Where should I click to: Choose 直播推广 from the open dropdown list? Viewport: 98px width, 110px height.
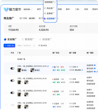coord(50,13)
